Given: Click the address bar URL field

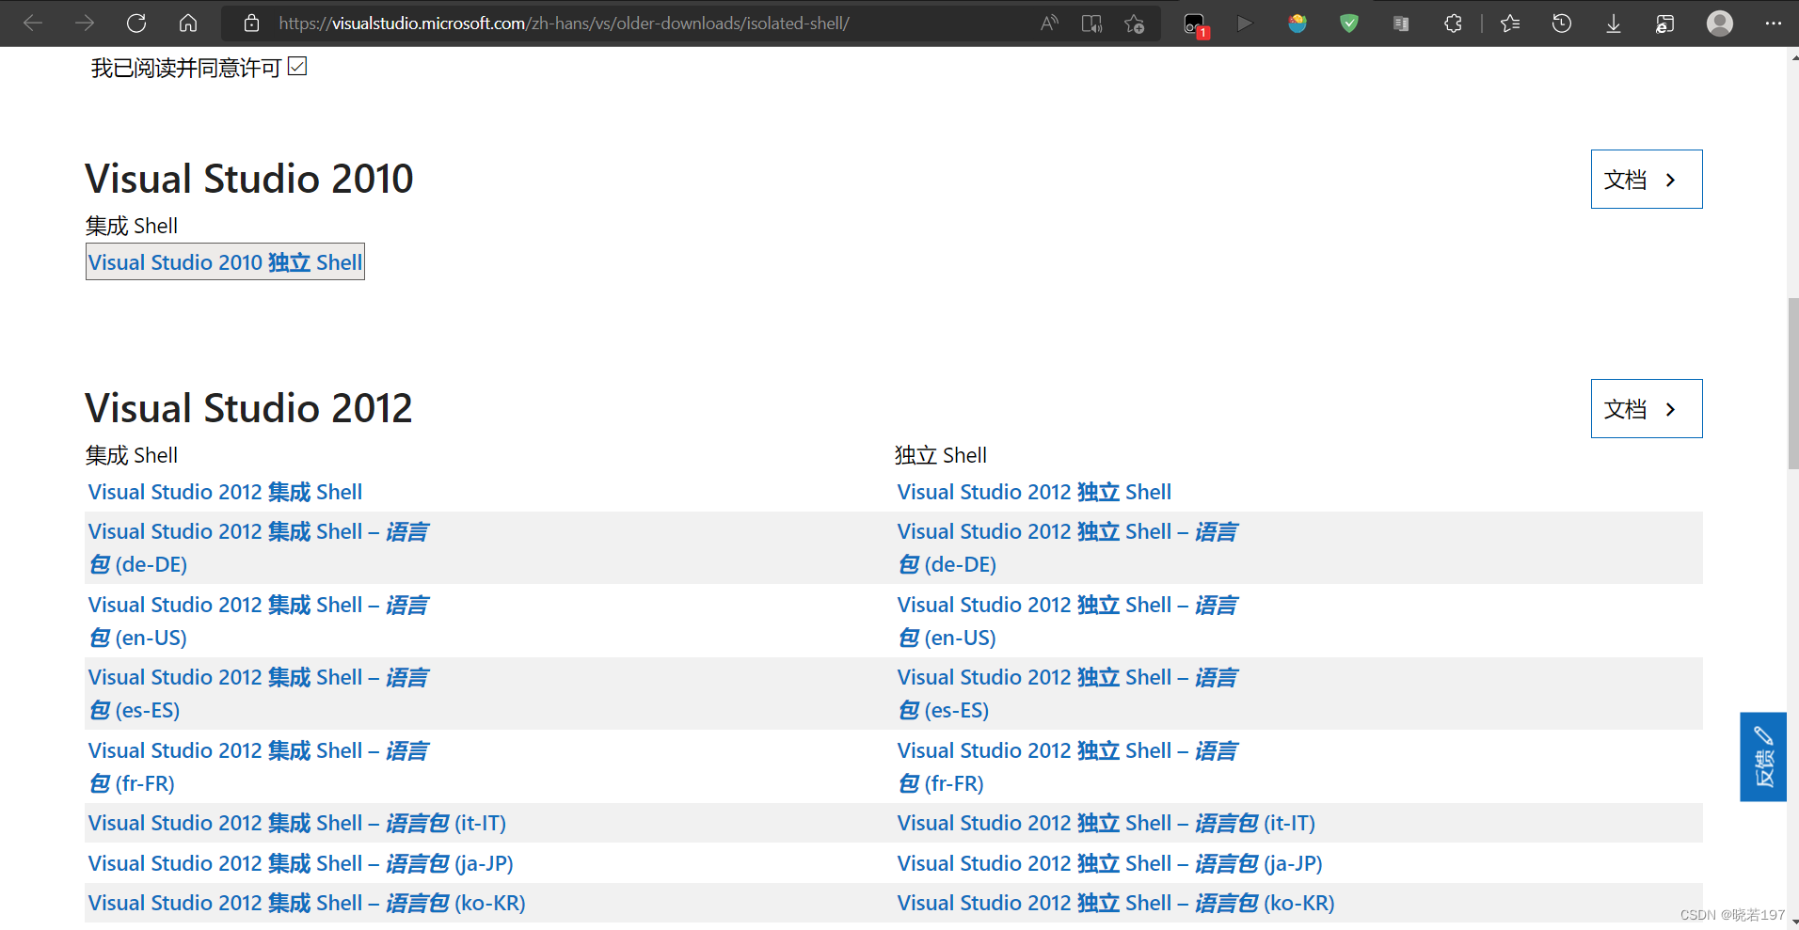Looking at the screenshot, I should 565,23.
